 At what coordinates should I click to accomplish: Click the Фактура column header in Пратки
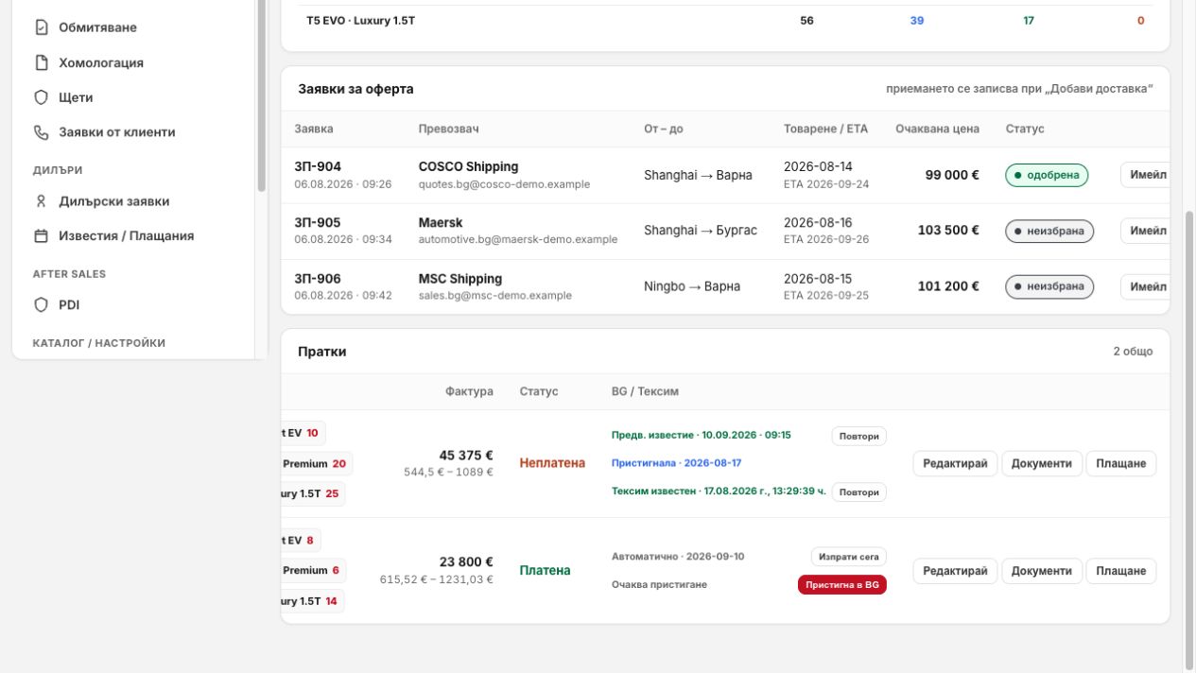[x=469, y=391]
